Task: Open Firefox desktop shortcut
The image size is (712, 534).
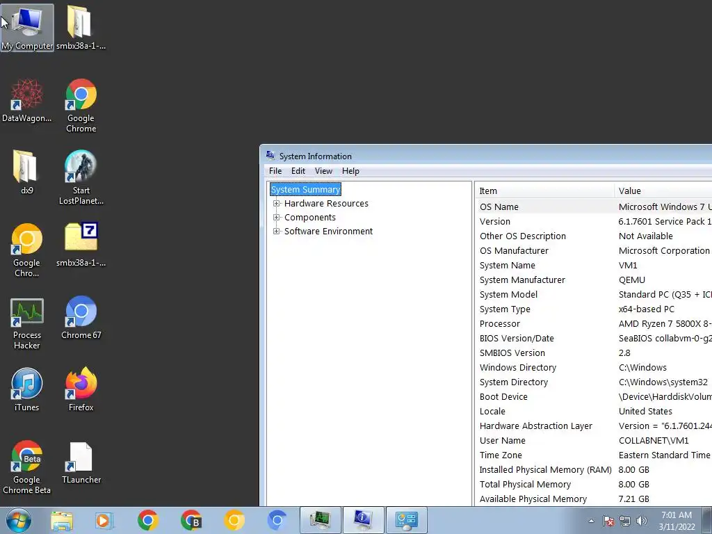Action: 81,390
